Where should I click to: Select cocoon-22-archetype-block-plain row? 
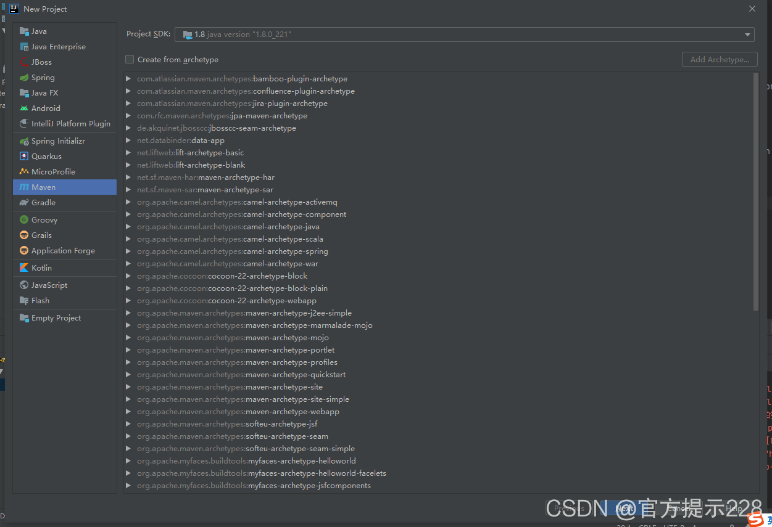pos(439,288)
